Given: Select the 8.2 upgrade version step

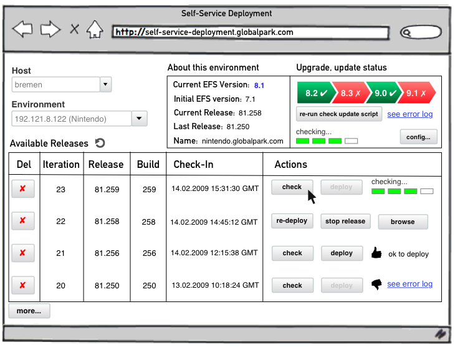Looking at the screenshot, I should 315,93.
